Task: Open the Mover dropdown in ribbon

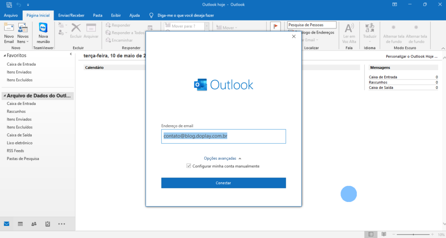Action: click(226, 27)
